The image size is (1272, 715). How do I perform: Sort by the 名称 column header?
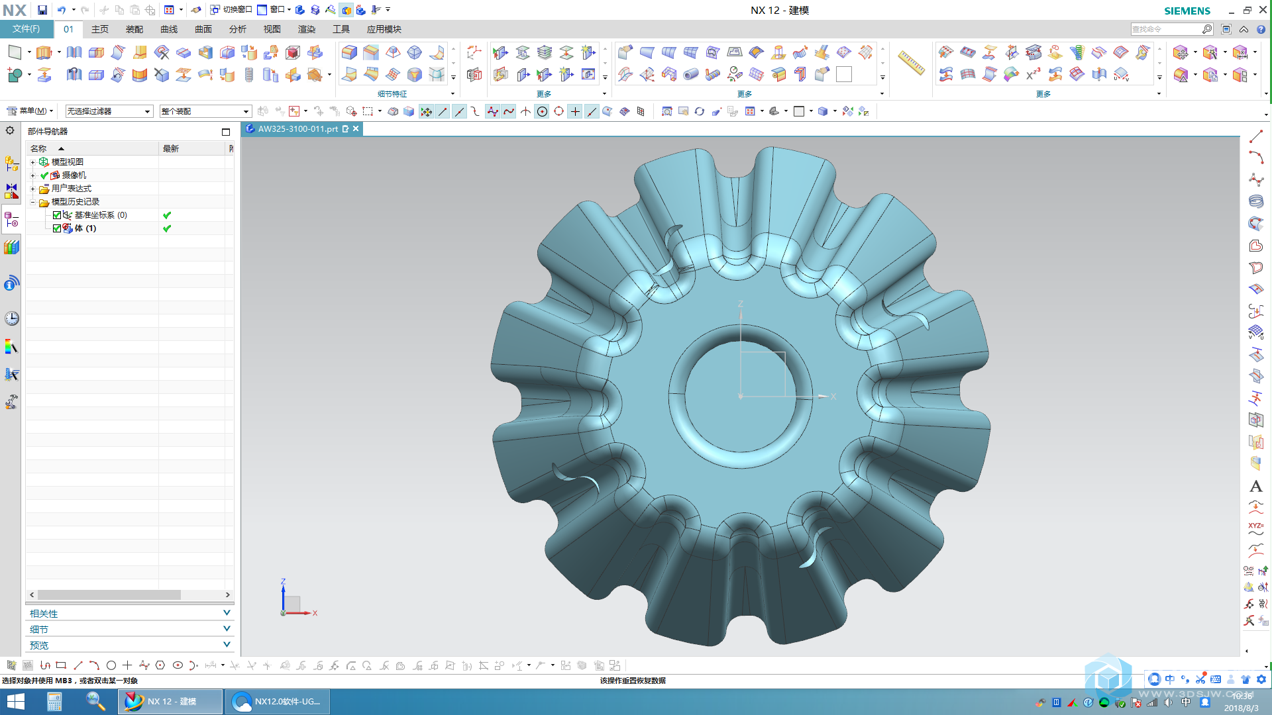[x=93, y=148]
